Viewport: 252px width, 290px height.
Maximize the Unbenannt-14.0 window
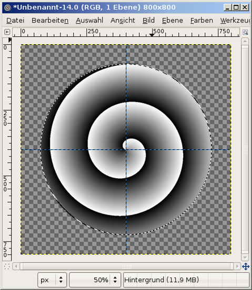(x=236, y=7)
